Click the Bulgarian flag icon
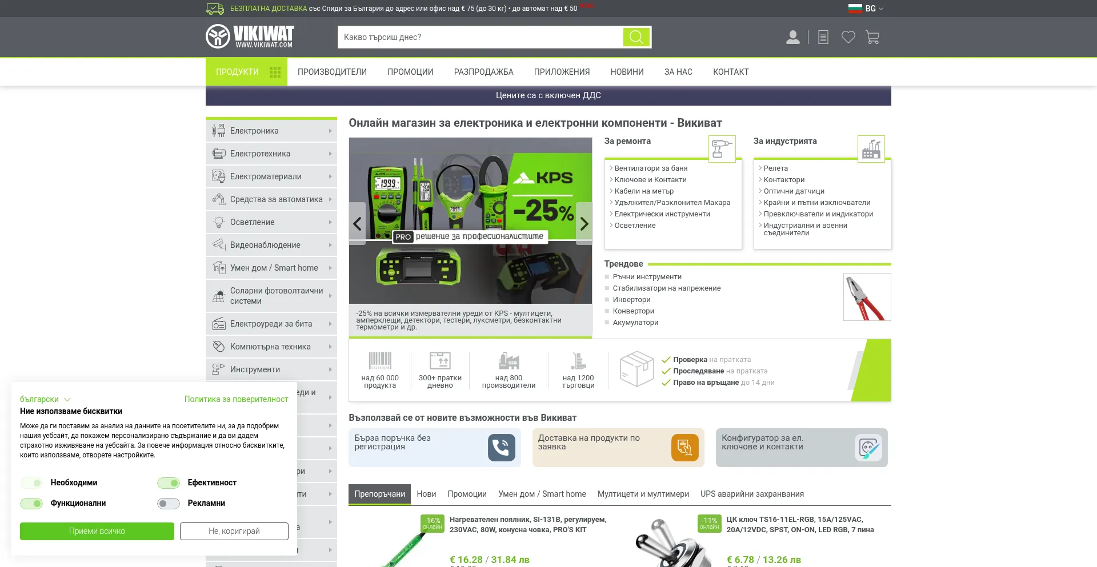This screenshot has height=567, width=1097. pos(855,9)
